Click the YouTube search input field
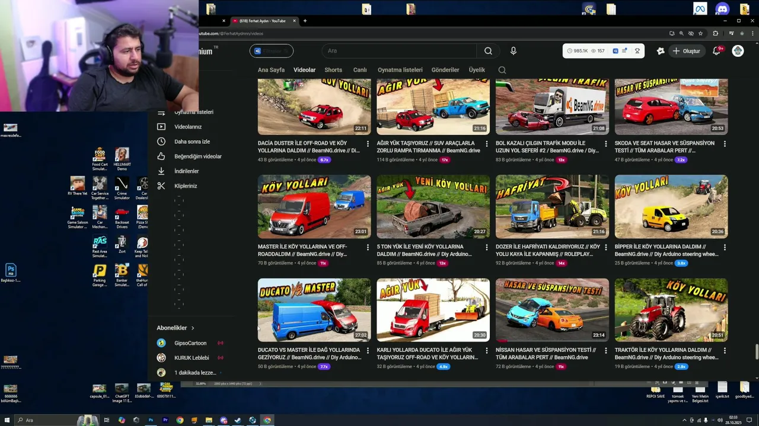759x426 pixels. pyautogui.click(x=399, y=51)
